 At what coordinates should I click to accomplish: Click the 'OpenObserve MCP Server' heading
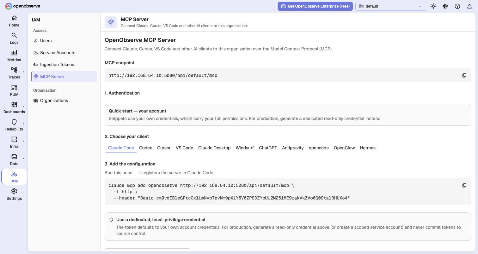(140, 40)
